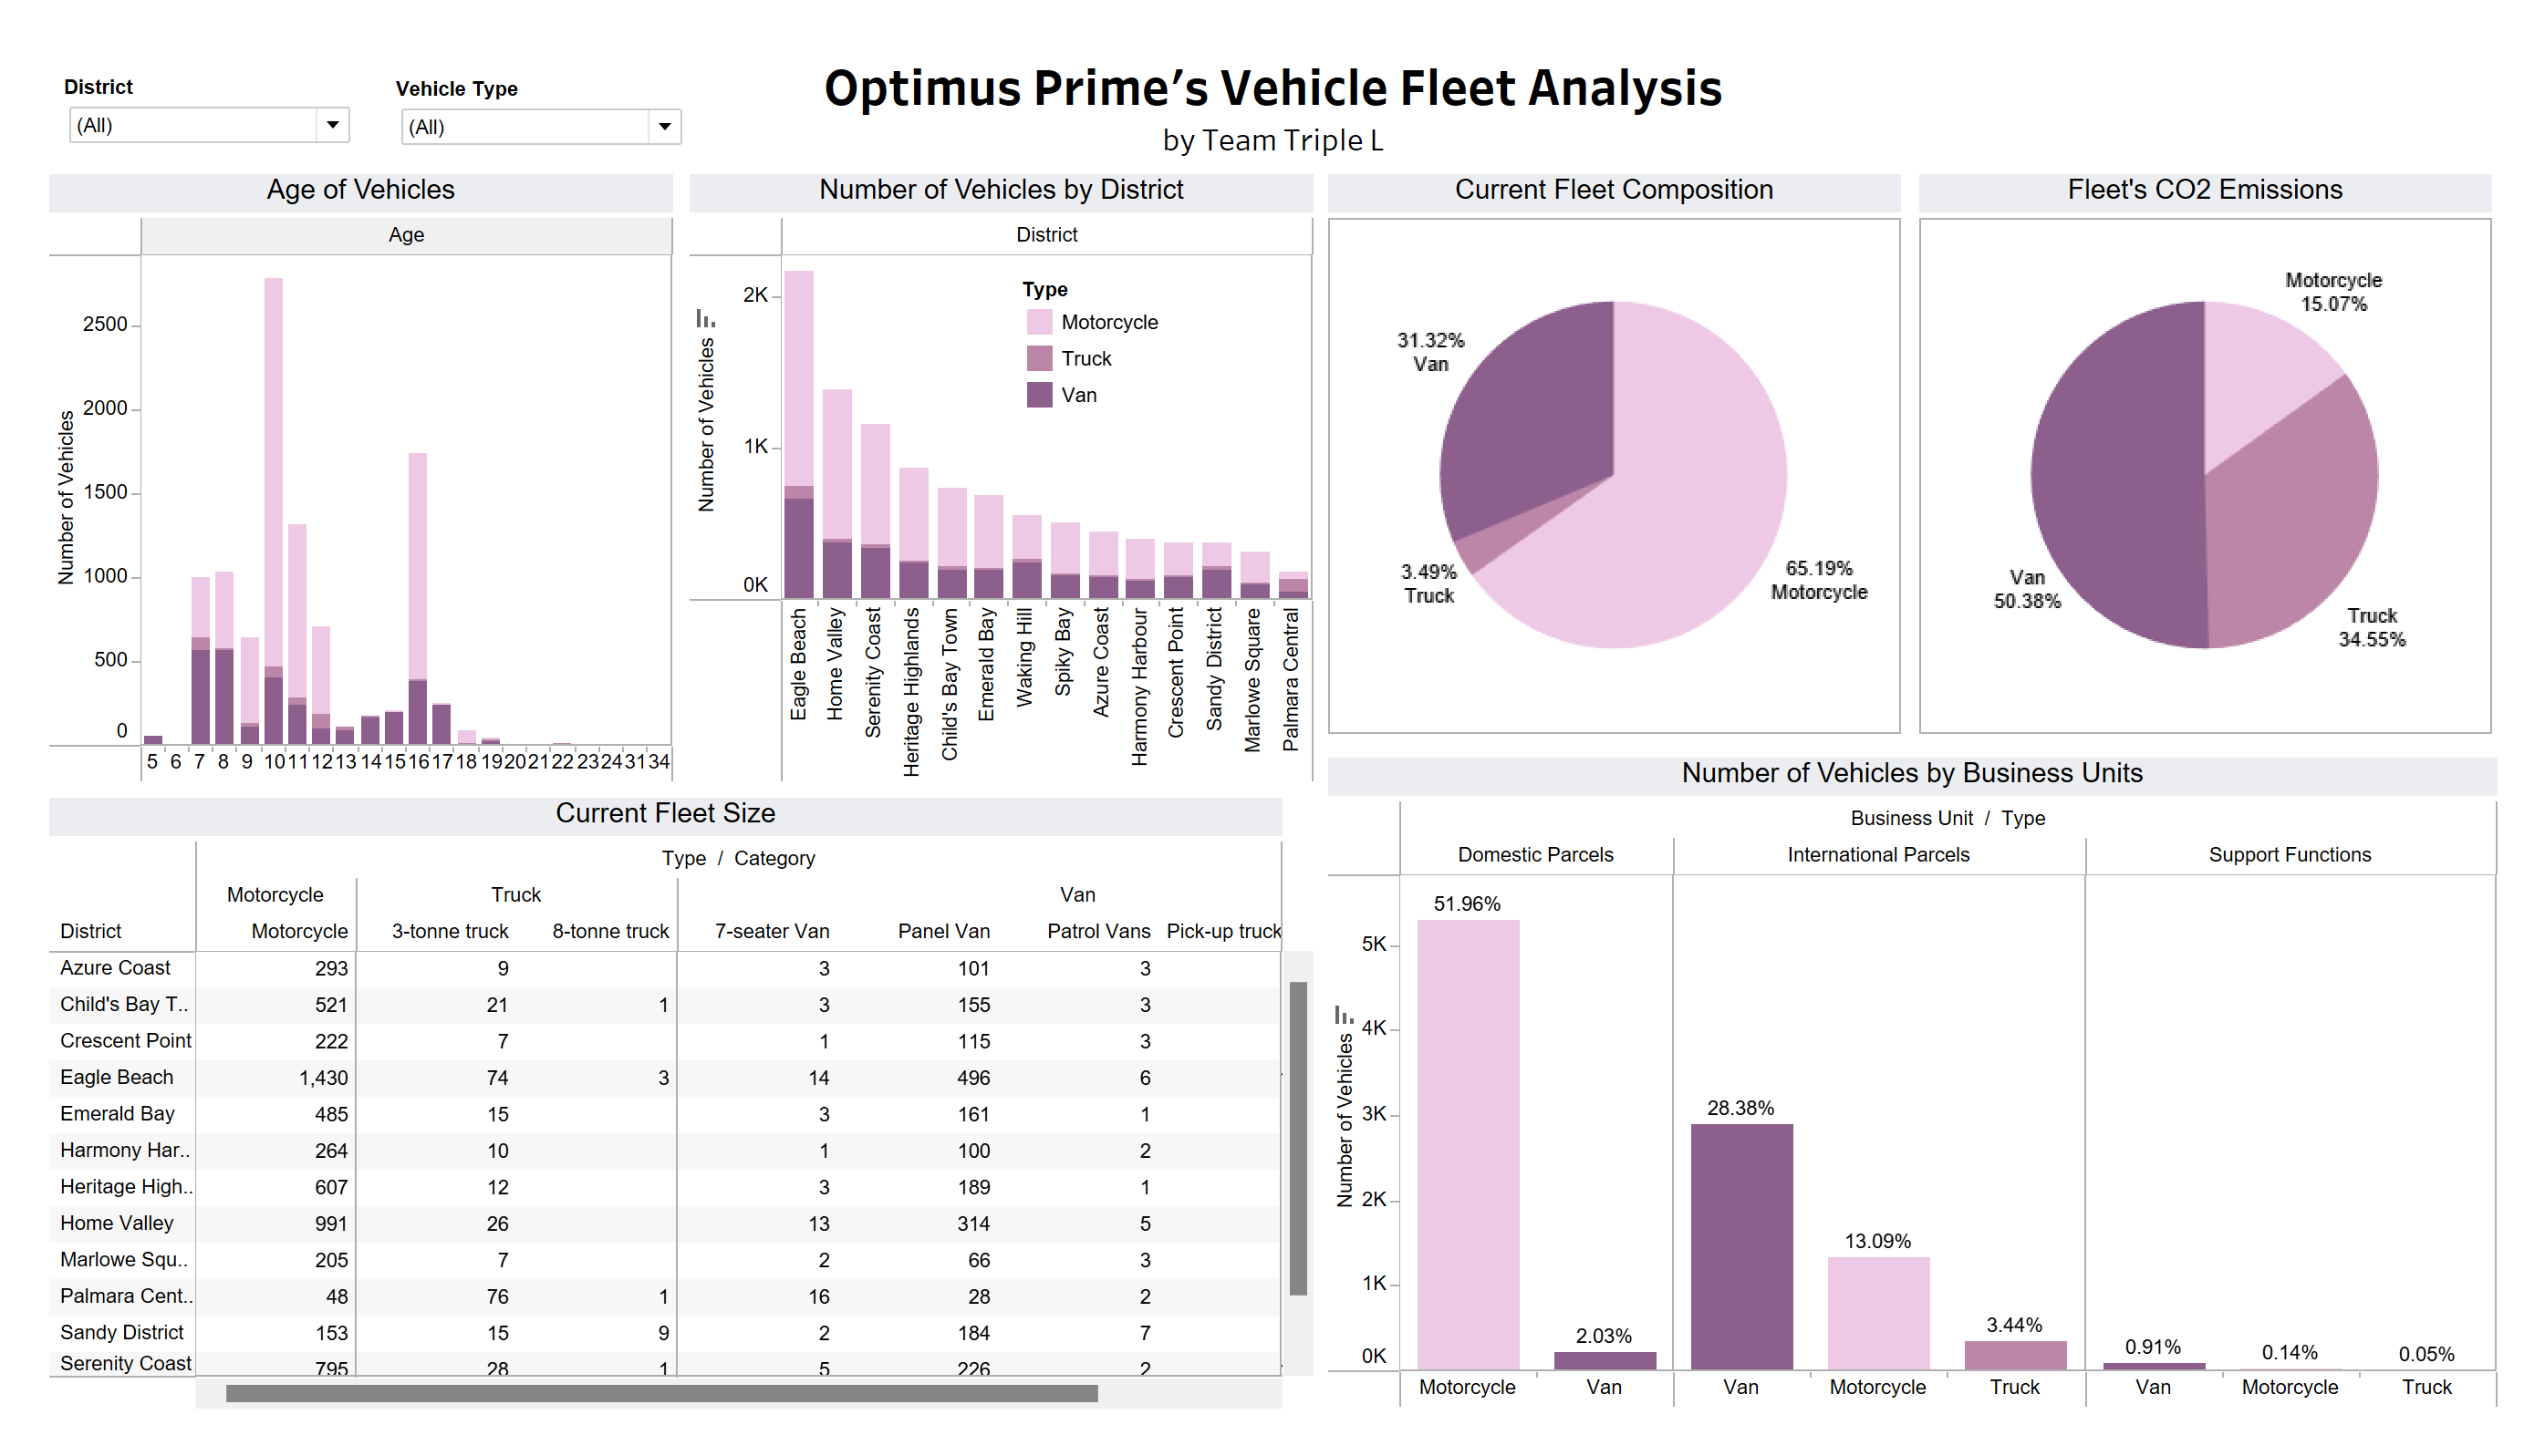Click Eagle Beach row label in table
The width and height of the screenshot is (2545, 1456).
point(116,1077)
